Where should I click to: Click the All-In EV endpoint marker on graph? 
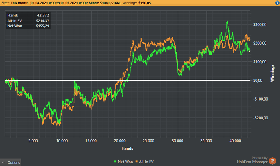[249, 41]
